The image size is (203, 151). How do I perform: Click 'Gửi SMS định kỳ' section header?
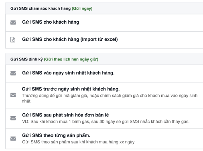26,59
